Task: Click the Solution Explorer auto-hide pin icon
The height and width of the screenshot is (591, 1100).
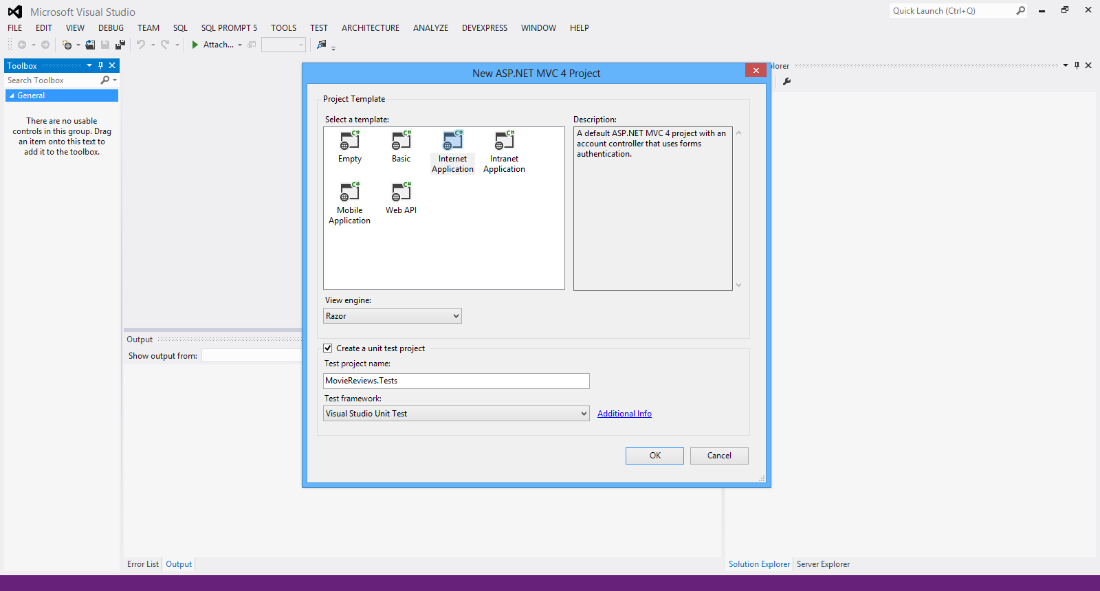Action: tap(1077, 65)
